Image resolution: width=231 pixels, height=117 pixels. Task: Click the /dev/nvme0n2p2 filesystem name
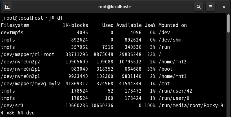point(21,62)
